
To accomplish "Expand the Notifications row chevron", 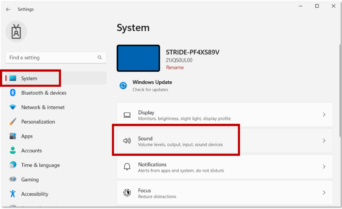I will 324,167.
